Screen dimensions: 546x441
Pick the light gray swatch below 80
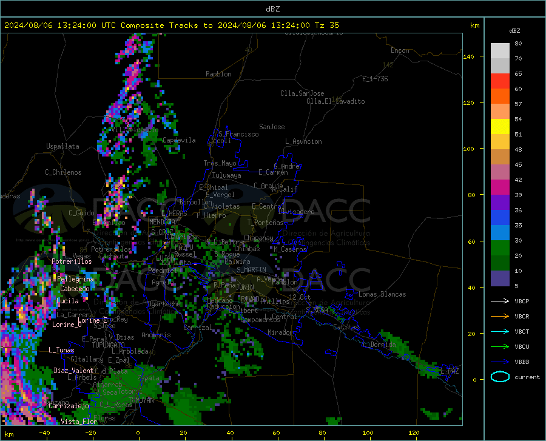(x=500, y=51)
